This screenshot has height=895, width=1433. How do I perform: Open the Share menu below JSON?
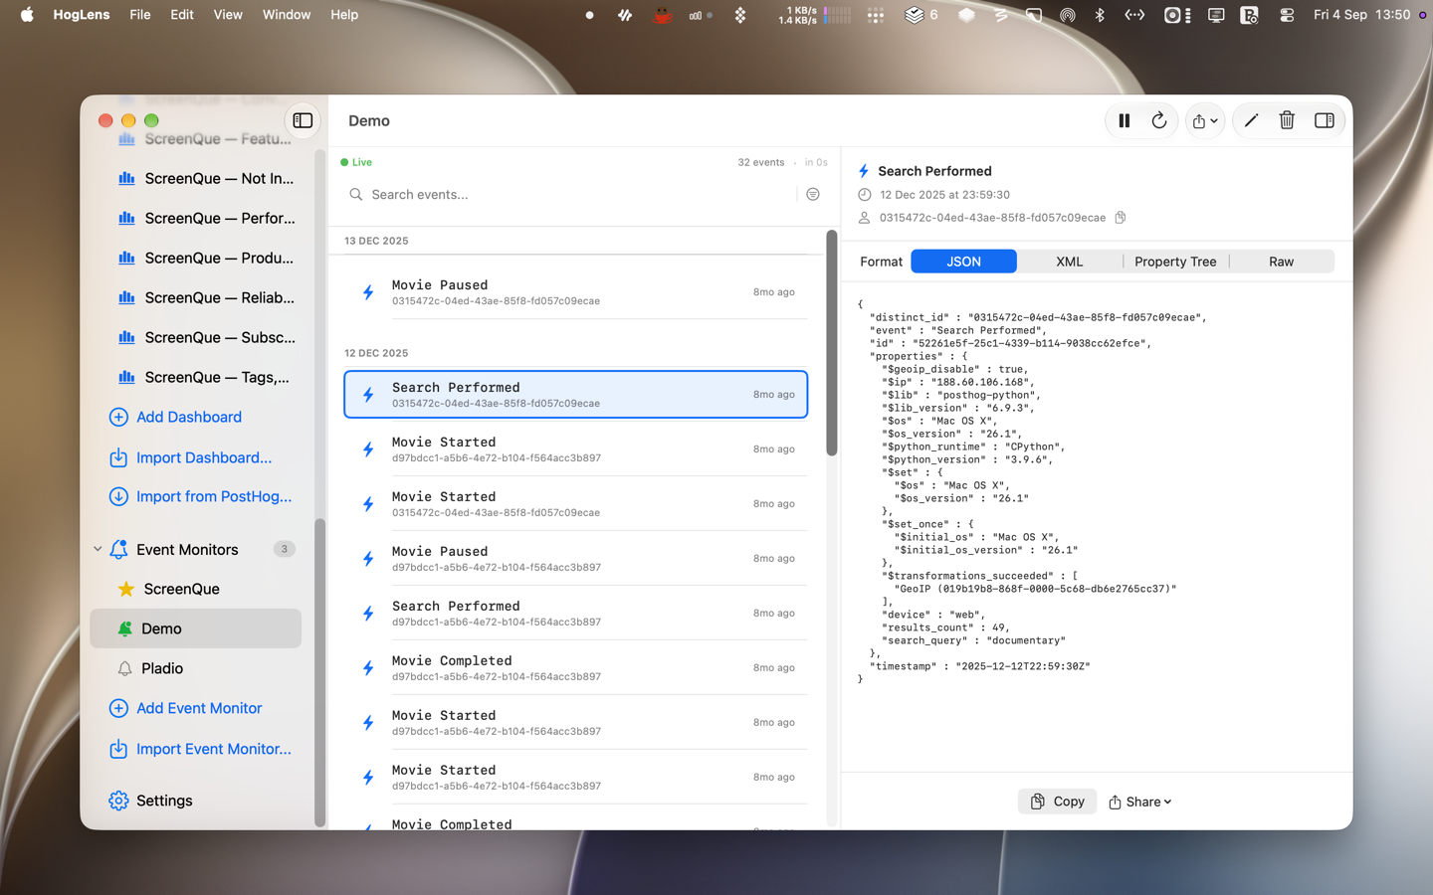click(x=1140, y=802)
